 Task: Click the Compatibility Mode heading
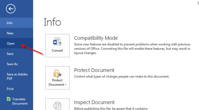pos(96,38)
